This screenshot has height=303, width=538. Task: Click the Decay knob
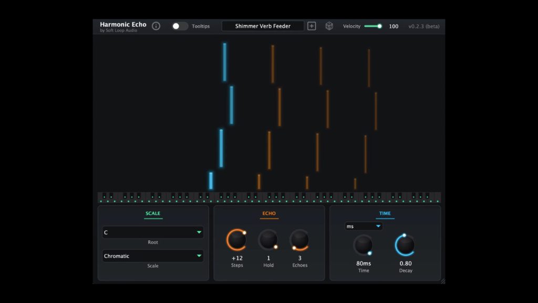[405, 245]
